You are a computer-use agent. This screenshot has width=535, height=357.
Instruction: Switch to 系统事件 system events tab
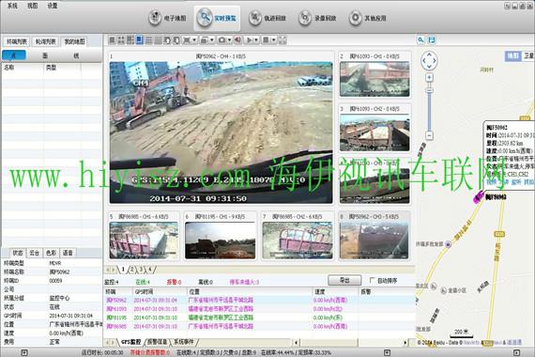[184, 342]
